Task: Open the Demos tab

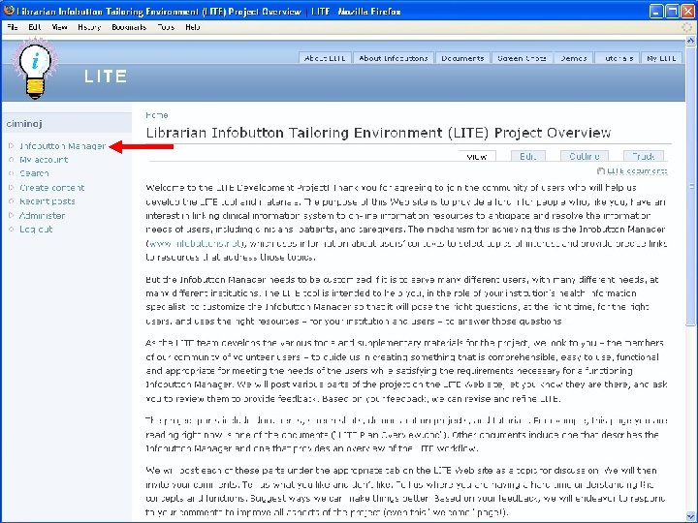Action: click(x=573, y=58)
